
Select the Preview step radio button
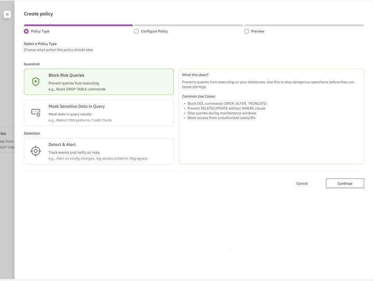pos(246,31)
